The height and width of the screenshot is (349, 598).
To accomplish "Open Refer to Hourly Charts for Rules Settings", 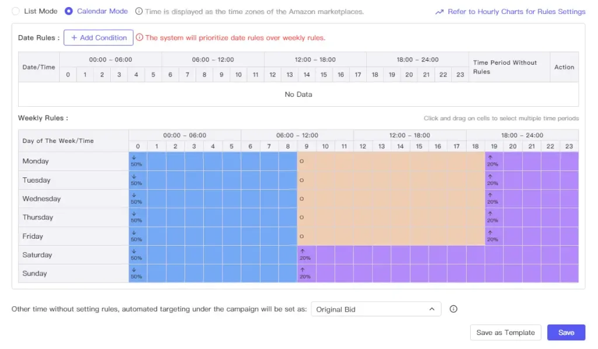I will tap(516, 12).
